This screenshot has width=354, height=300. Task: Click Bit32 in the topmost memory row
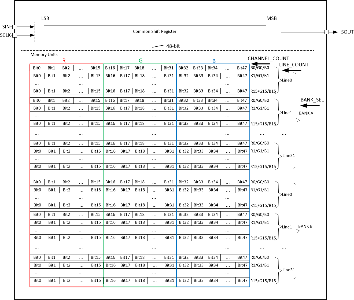tap(183, 68)
